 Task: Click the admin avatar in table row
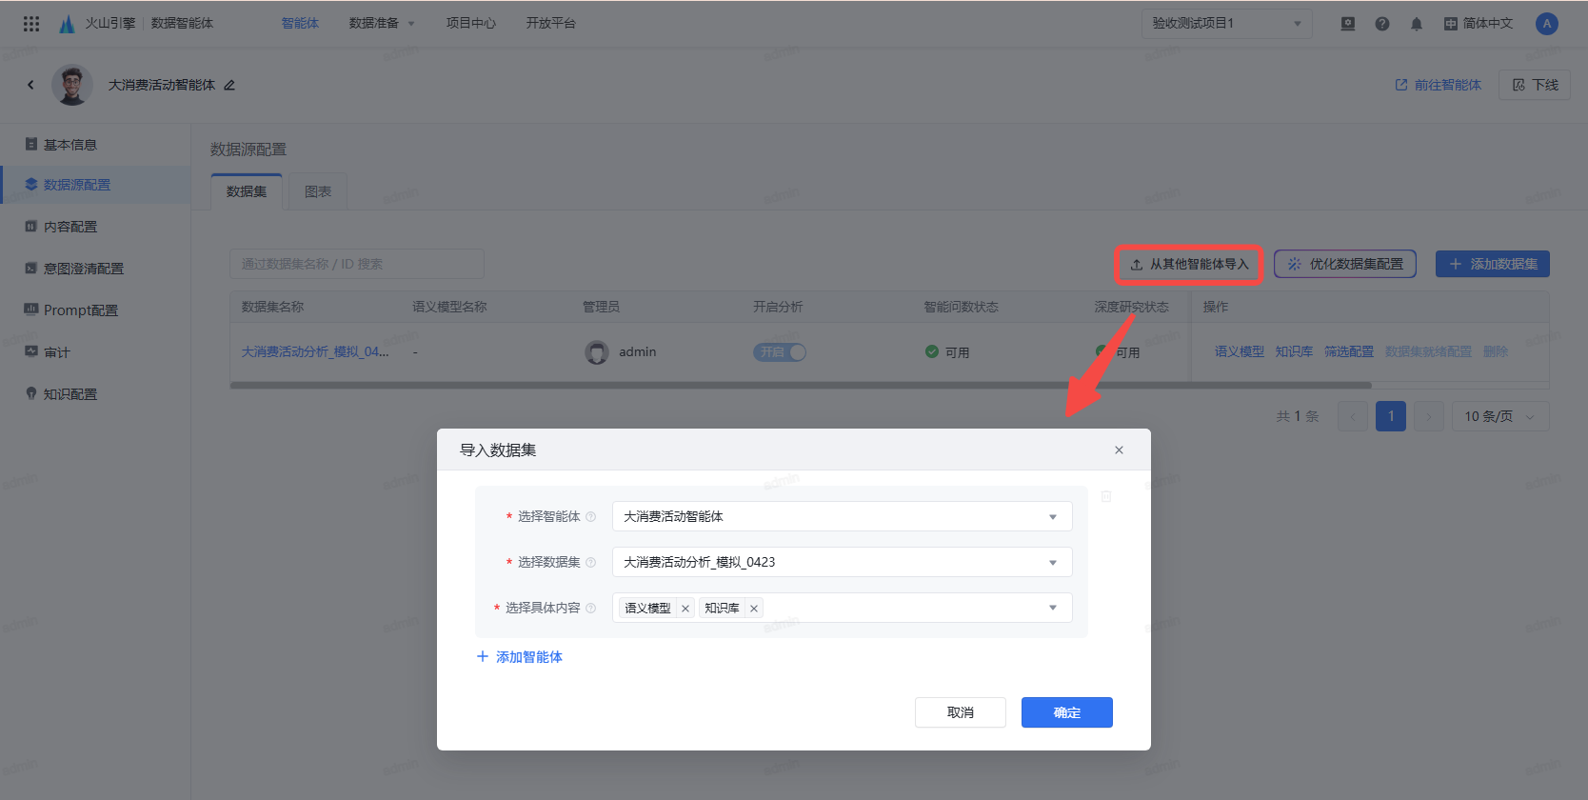597,352
